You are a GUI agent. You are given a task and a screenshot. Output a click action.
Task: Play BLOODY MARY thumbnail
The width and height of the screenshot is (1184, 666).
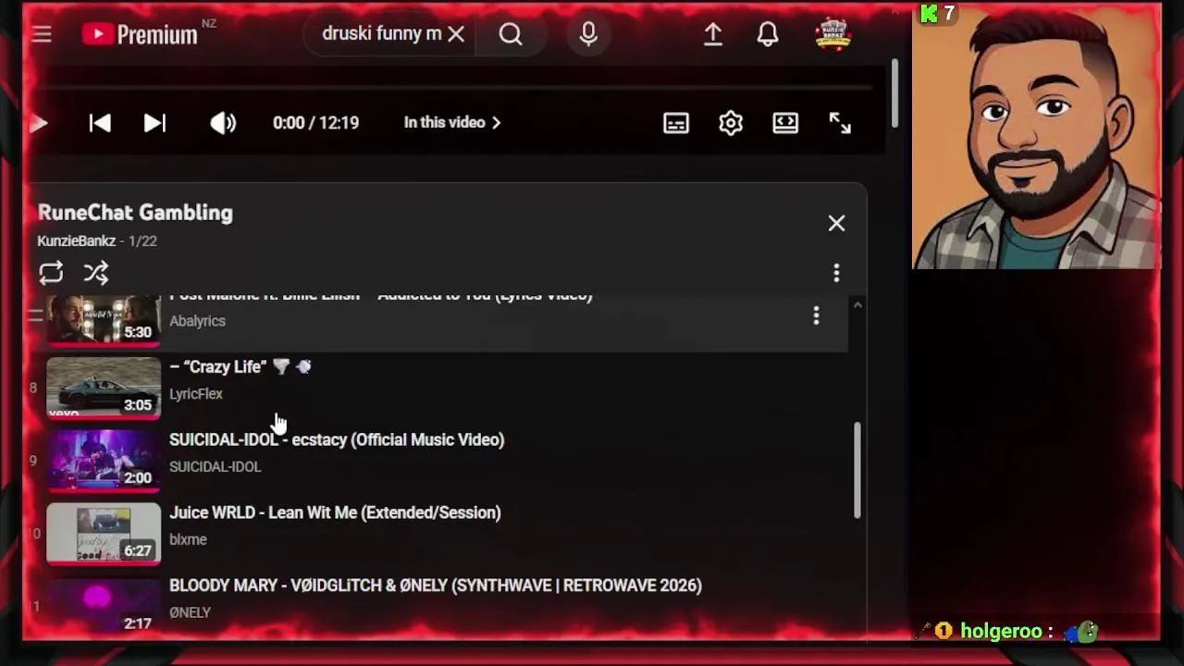point(104,606)
